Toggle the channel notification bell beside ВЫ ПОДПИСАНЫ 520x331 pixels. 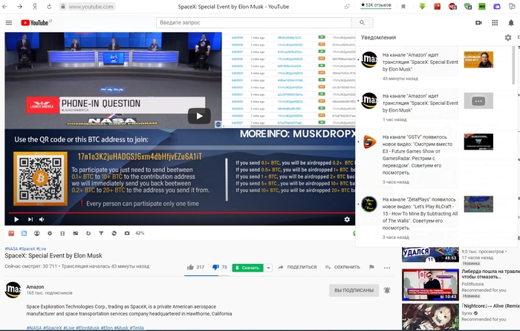(x=387, y=290)
